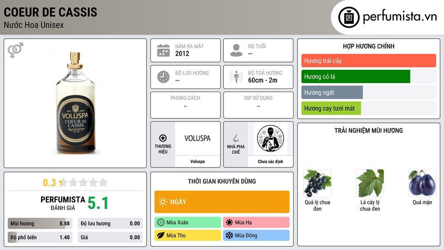Click the star rating row

84,182
